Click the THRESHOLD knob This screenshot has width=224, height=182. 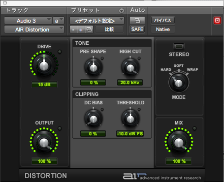[130, 119]
